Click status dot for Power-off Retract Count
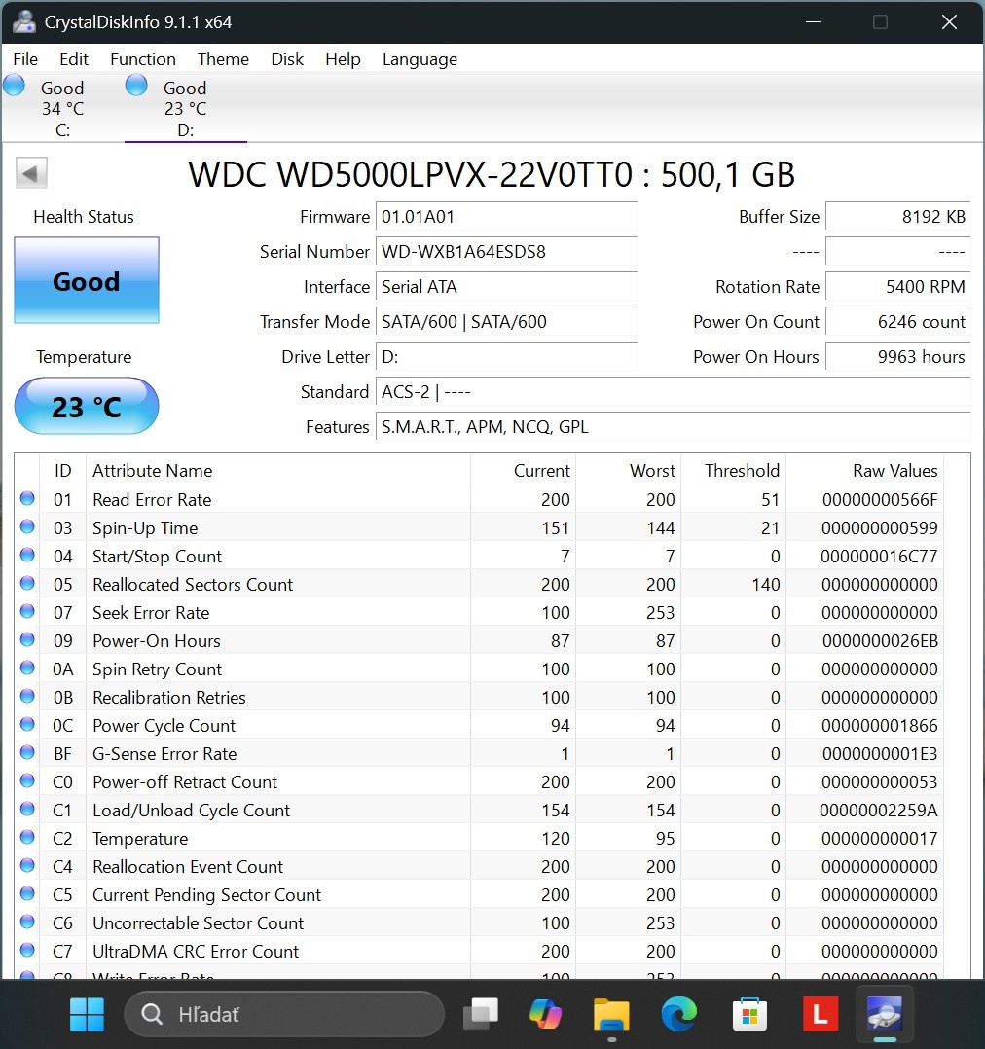985x1049 pixels. pos(27,780)
